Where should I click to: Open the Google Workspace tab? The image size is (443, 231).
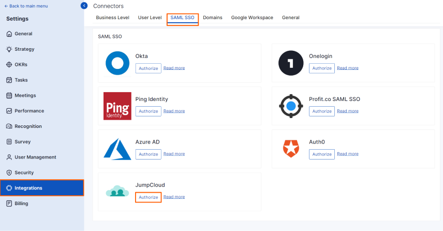(252, 18)
